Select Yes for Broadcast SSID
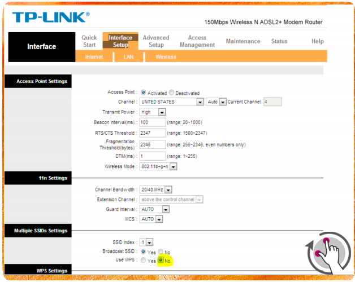This screenshot has width=355, height=282. [143, 252]
